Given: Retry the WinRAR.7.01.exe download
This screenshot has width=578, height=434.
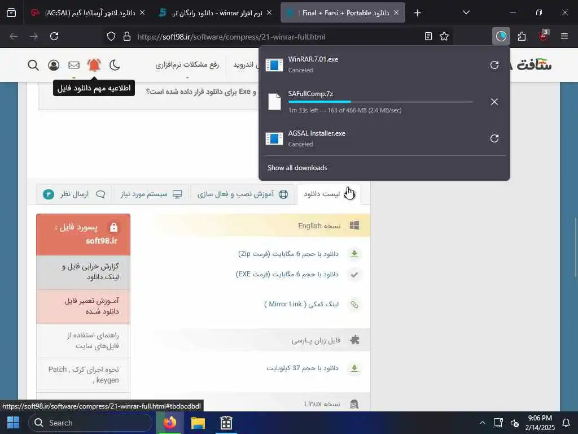Looking at the screenshot, I should pyautogui.click(x=494, y=65).
